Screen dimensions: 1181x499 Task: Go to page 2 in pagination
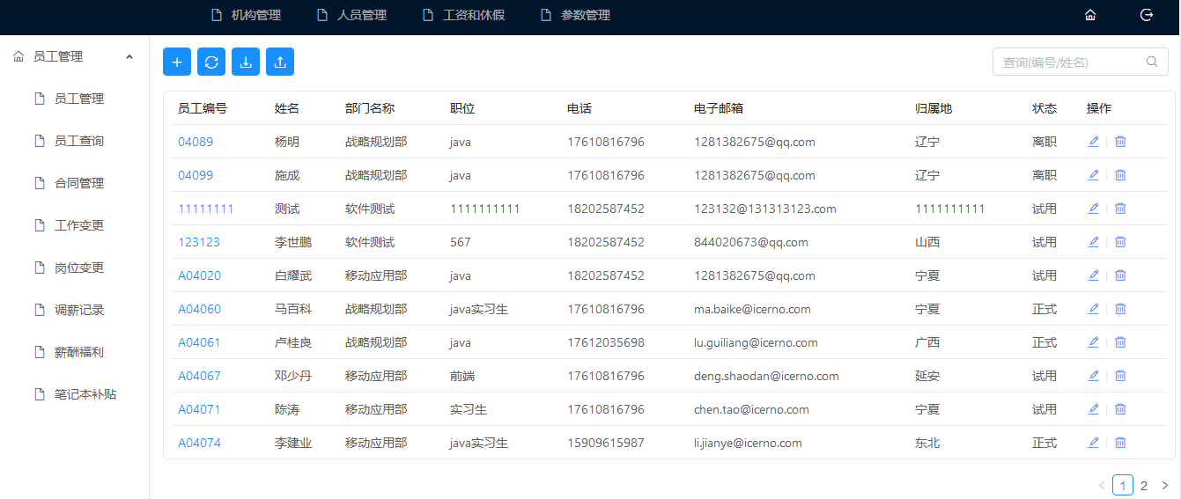coord(1144,485)
